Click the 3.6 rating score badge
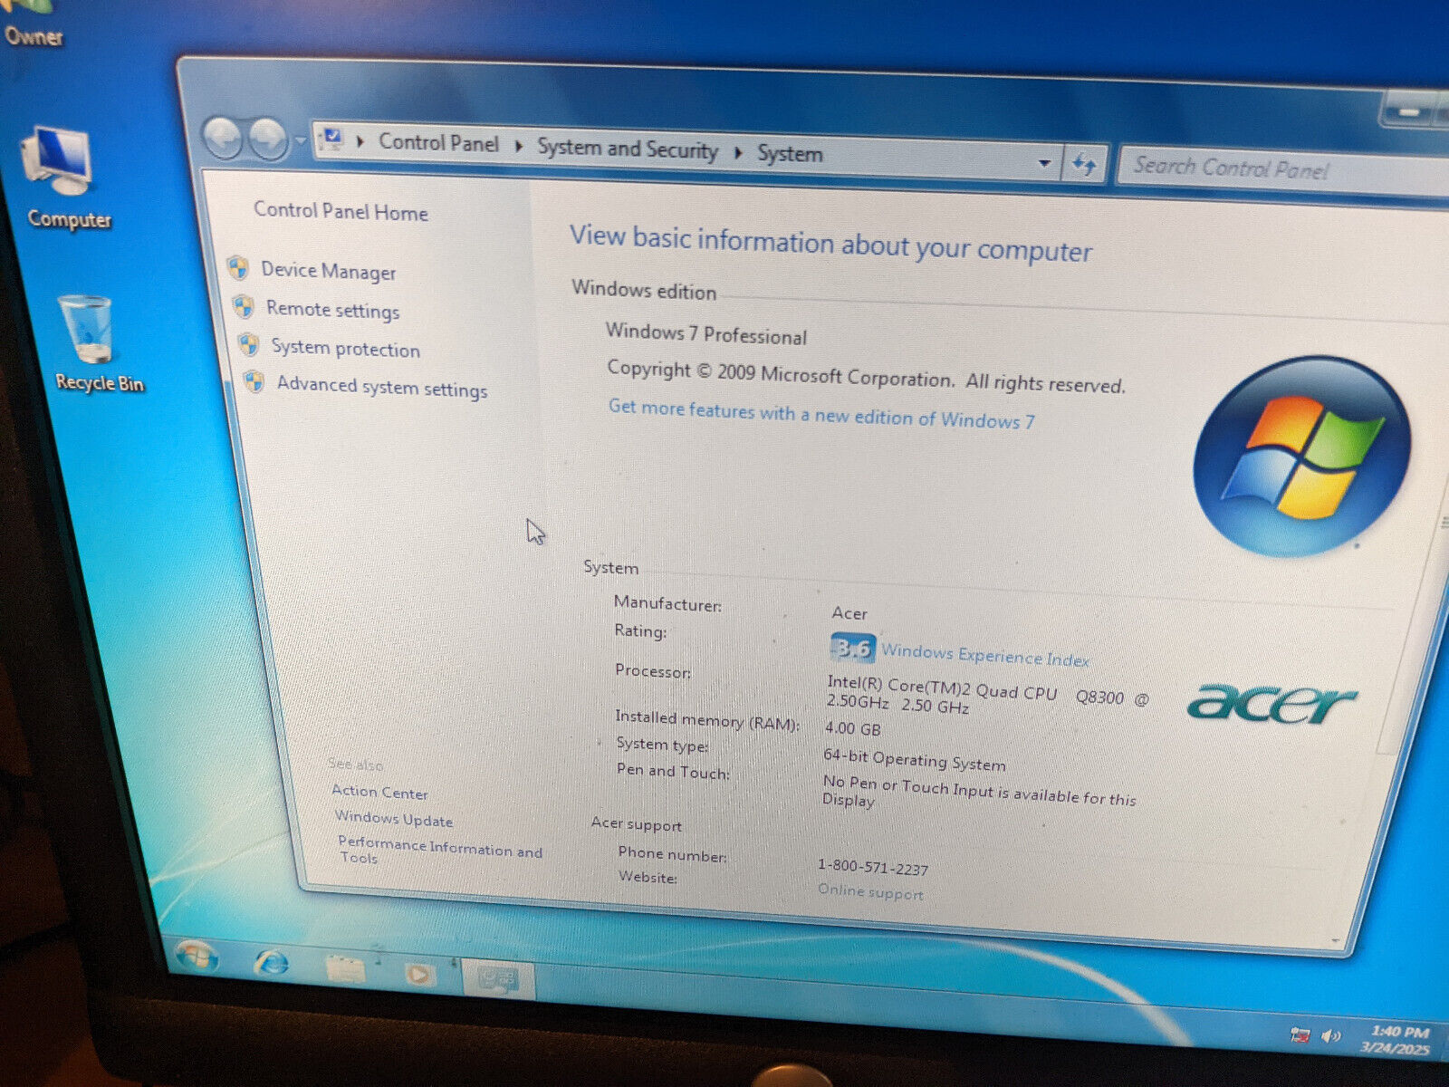This screenshot has width=1449, height=1087. pos(852,648)
